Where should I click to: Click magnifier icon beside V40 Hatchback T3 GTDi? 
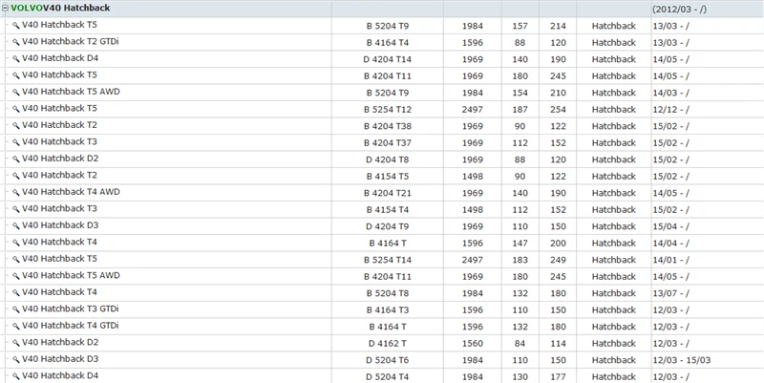click(16, 309)
